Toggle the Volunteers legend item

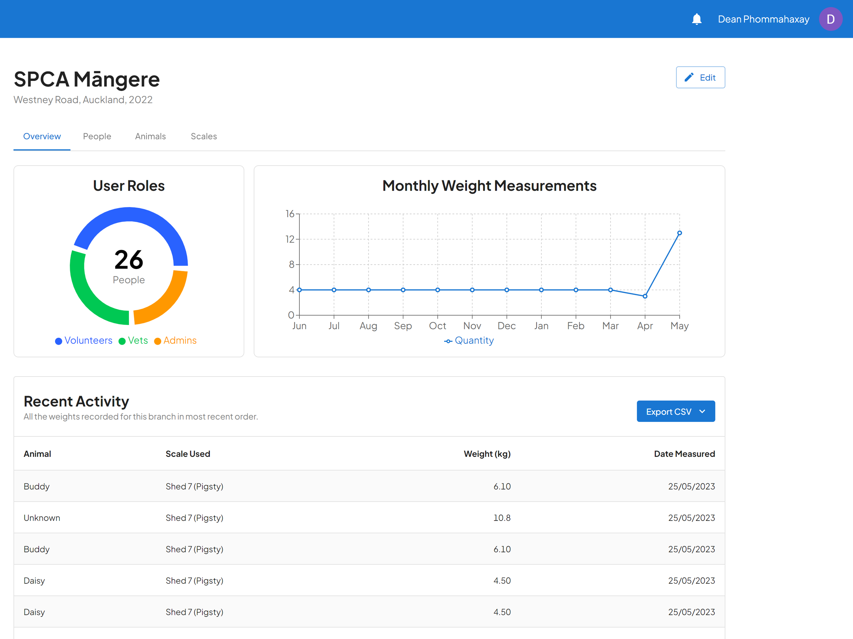tap(84, 341)
